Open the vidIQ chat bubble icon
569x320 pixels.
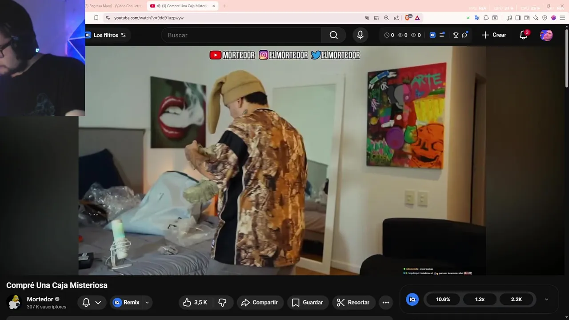tap(465, 35)
